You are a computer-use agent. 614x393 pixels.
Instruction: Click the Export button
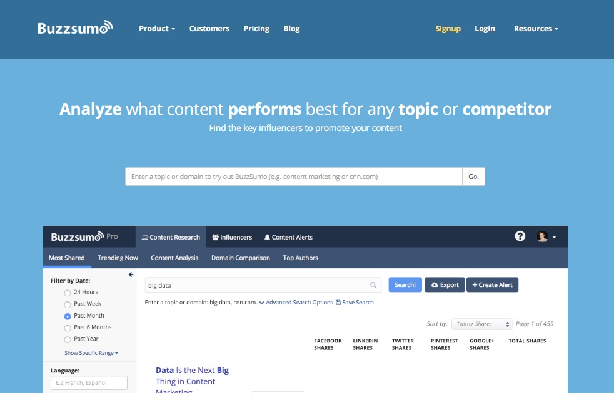(x=445, y=285)
